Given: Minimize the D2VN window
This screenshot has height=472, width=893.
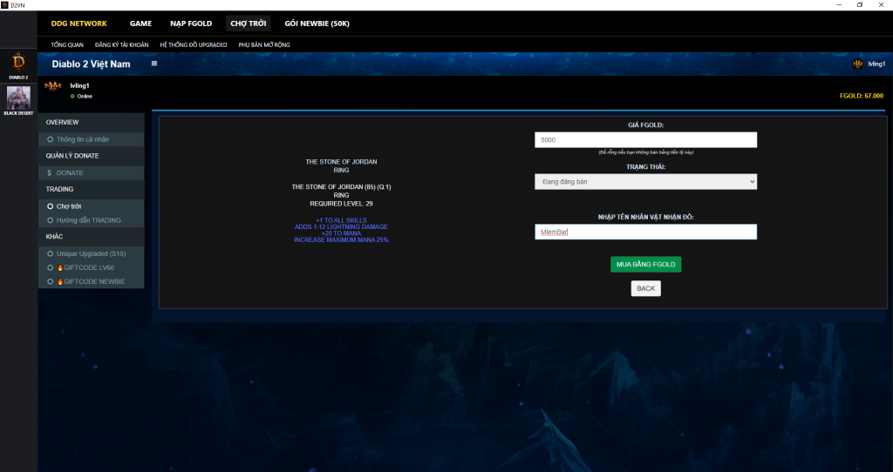Looking at the screenshot, I should (839, 4).
